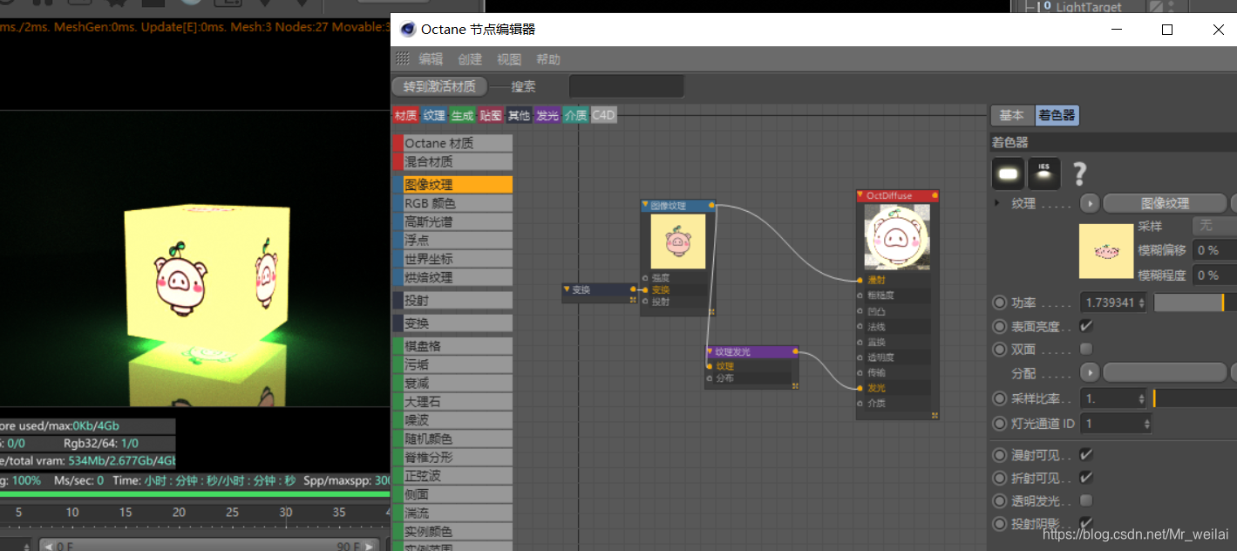This screenshot has height=551, width=1237.
Task: Toggle the 投射阴影 checkbox
Action: [1086, 523]
